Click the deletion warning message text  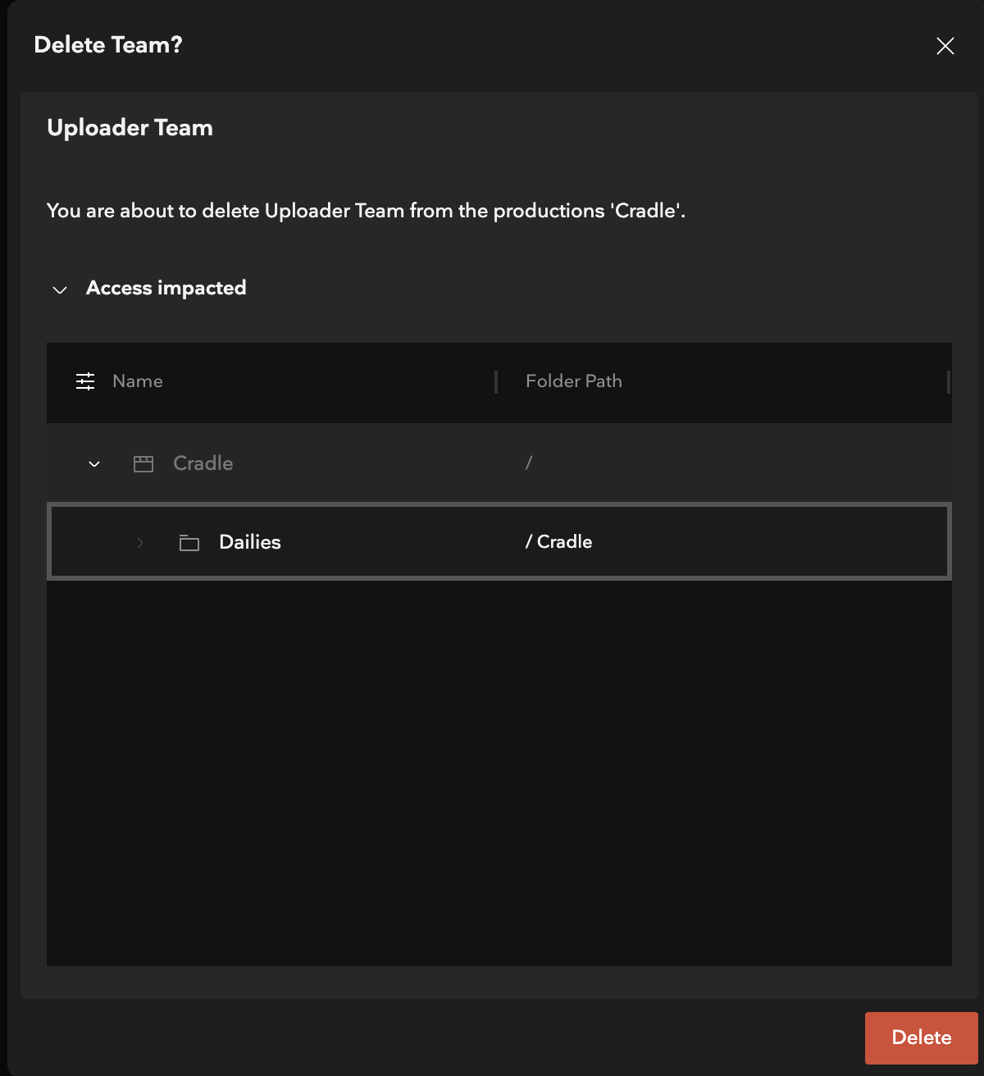tap(366, 211)
